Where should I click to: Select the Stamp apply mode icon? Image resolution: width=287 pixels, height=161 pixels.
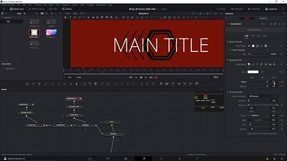click(274, 64)
